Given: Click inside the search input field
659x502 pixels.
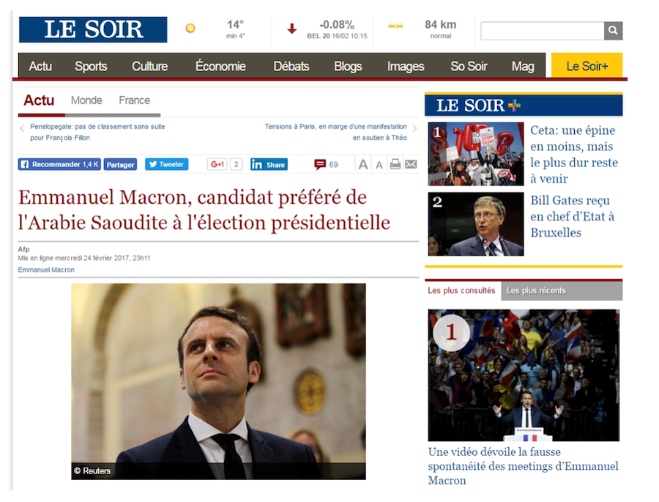Looking at the screenshot, I should (543, 31).
